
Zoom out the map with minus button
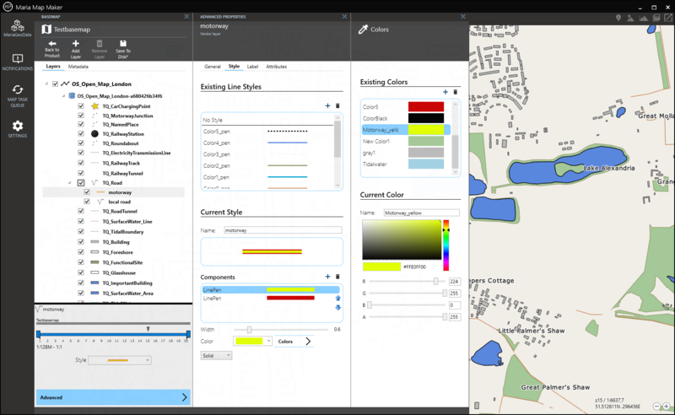(x=656, y=406)
